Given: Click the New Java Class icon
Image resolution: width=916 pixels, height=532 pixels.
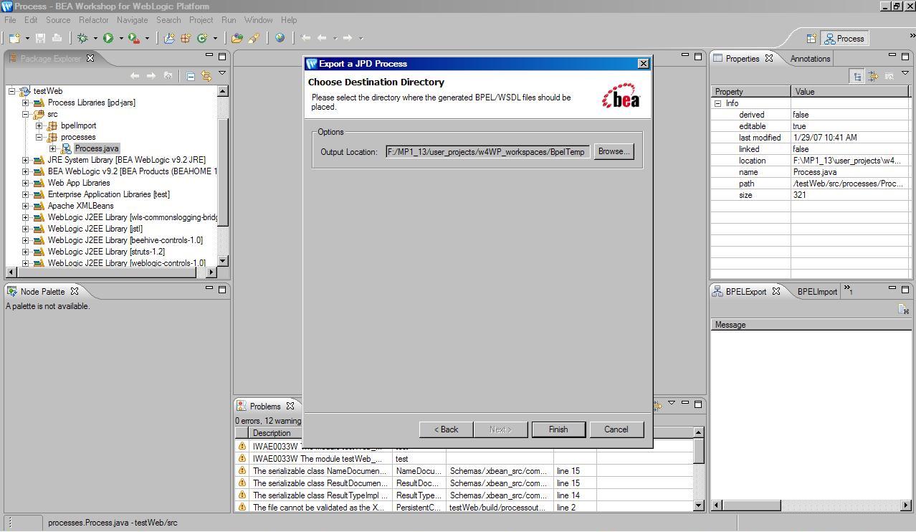Looking at the screenshot, I should point(202,38).
